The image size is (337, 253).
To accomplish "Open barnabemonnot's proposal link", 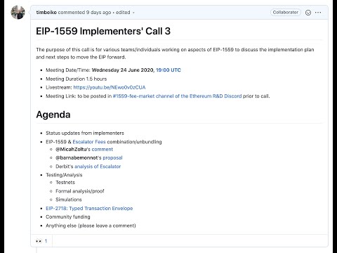I will click(112, 158).
